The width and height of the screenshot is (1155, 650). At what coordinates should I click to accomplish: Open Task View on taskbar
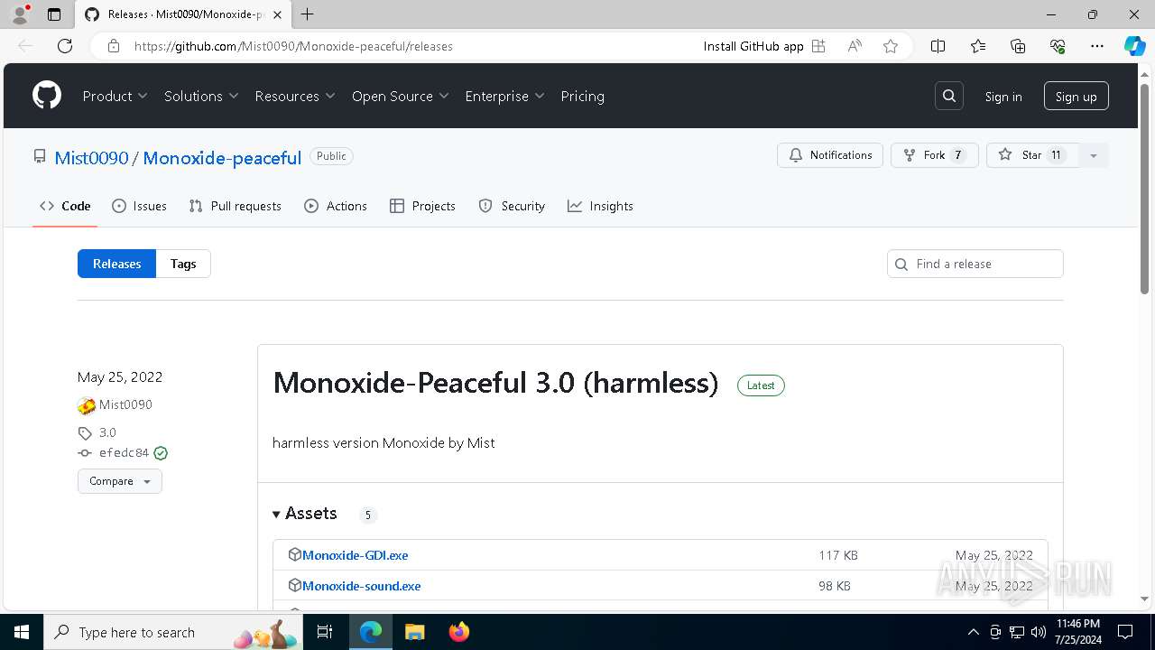pyautogui.click(x=325, y=632)
